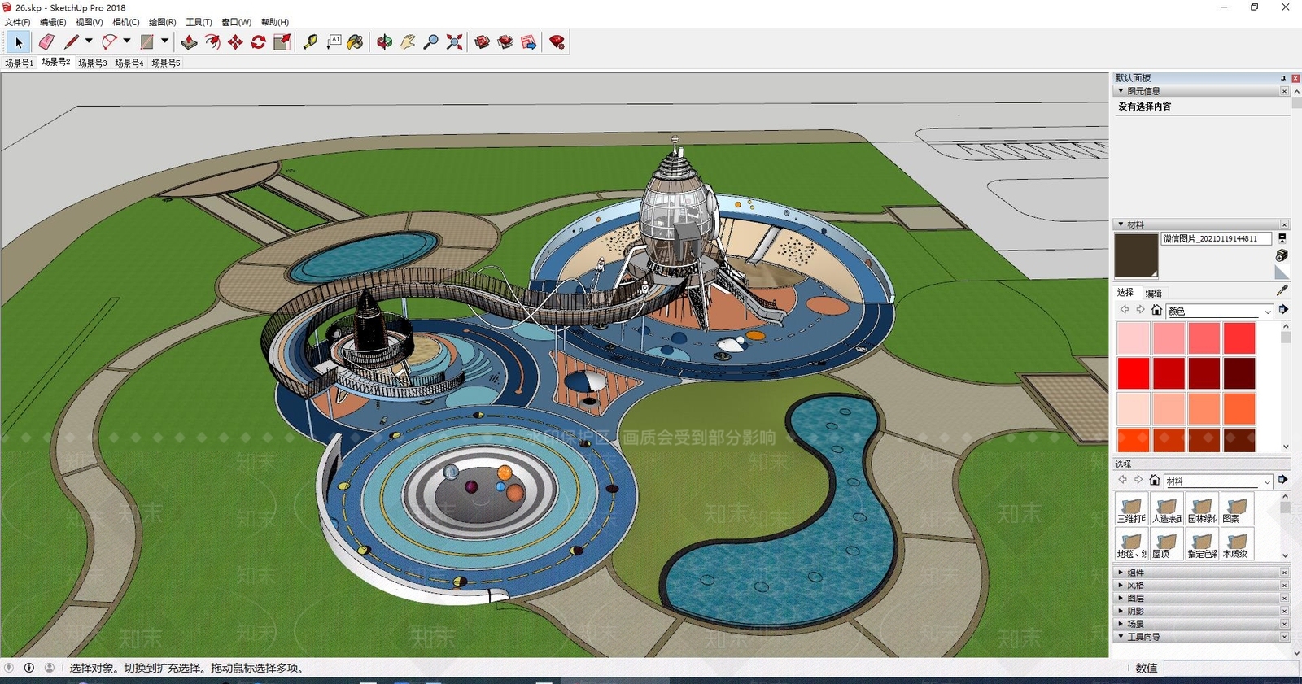Viewport: 1302px width, 684px height.
Task: Pick the Tape Measure tool
Action: click(310, 42)
